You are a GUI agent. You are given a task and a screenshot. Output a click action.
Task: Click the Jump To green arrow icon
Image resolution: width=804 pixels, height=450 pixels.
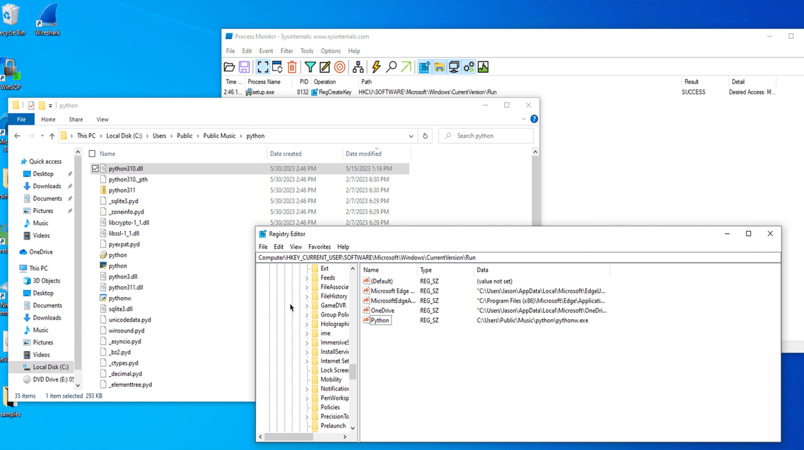click(x=406, y=67)
